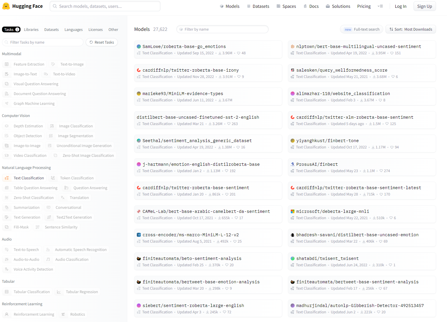The height and width of the screenshot is (322, 447).
Task: Go to the Pricing page
Action: pyautogui.click(x=364, y=6)
